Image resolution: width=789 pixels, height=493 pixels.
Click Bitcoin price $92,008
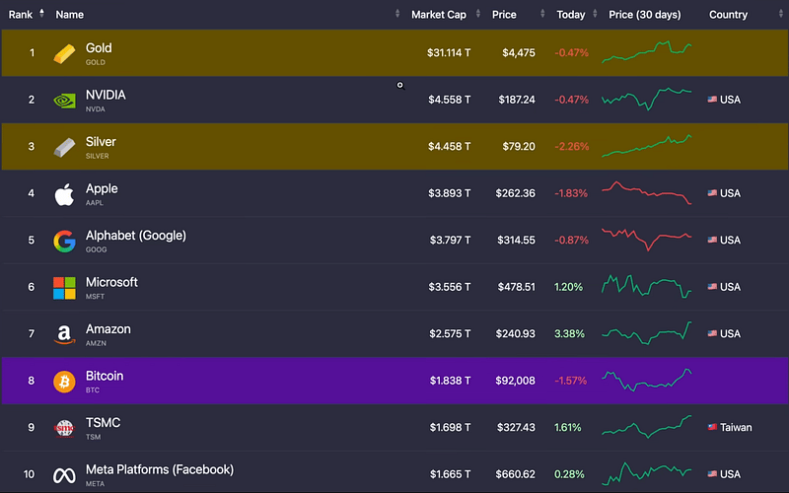coord(515,381)
